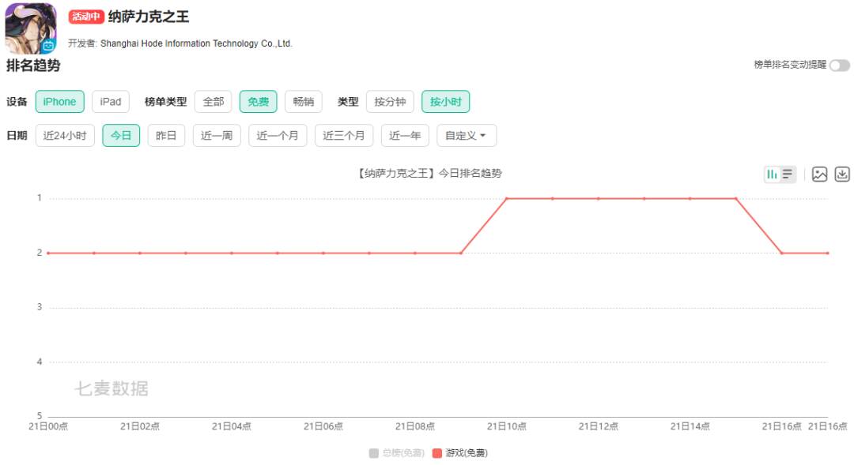Download the ranking data icon
The width and height of the screenshot is (854, 465).
point(842,174)
